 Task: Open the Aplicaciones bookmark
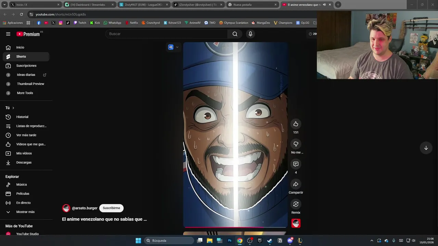coord(13,23)
